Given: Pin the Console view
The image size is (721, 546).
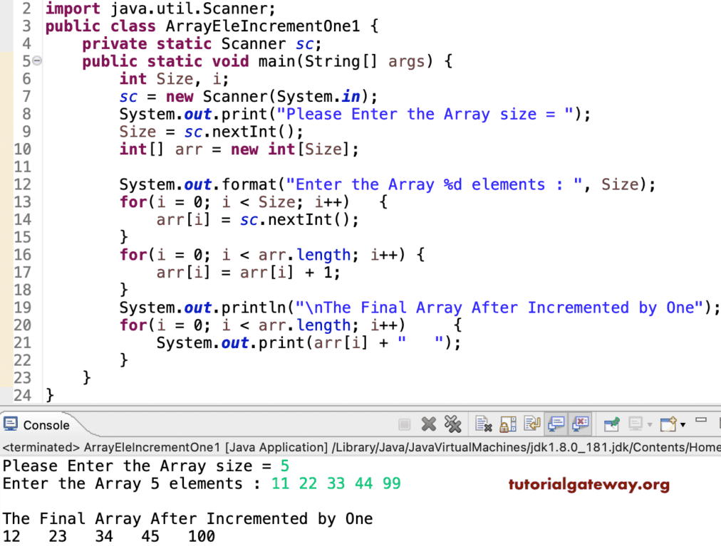Looking at the screenshot, I should pyautogui.click(x=611, y=424).
